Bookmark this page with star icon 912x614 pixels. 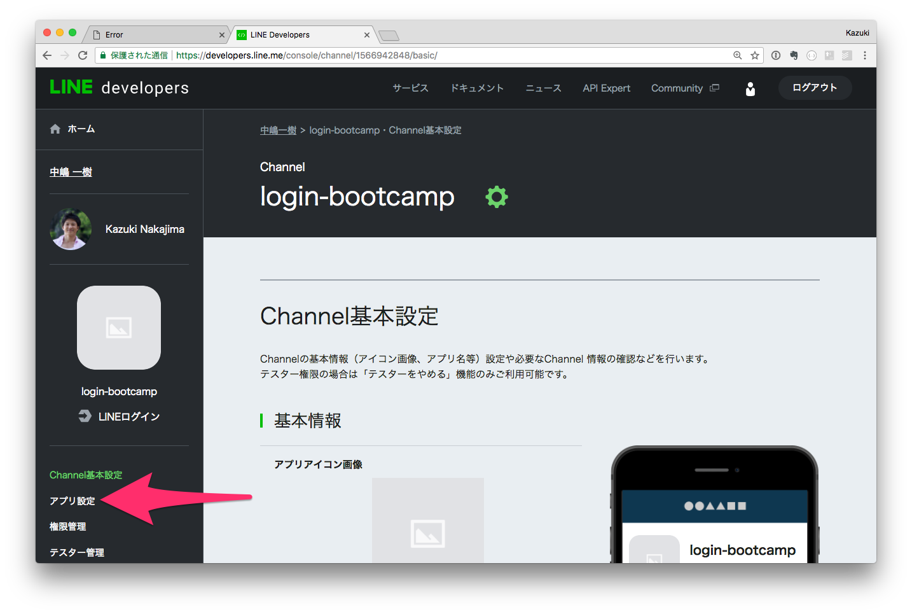[755, 55]
